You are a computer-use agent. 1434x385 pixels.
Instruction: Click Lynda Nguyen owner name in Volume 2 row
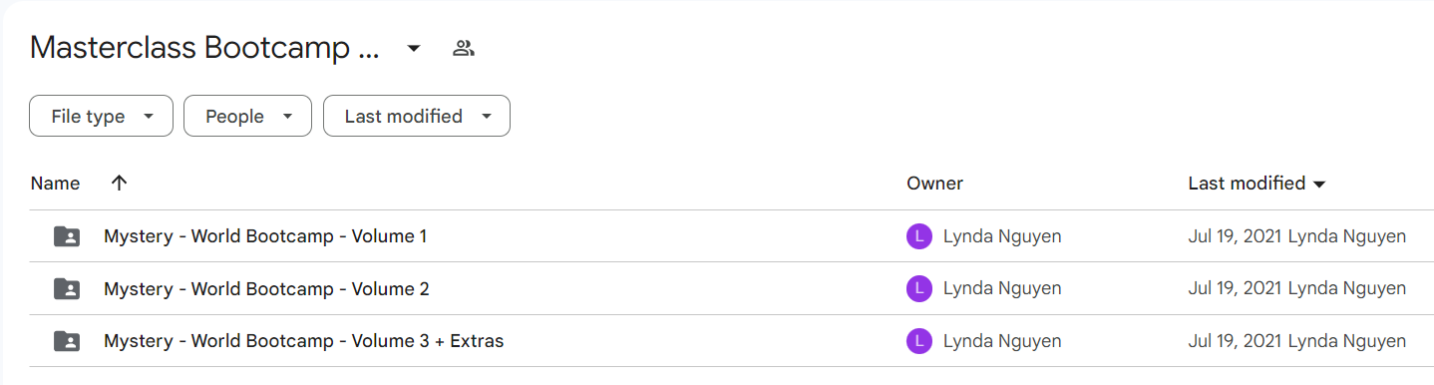[x=1001, y=289]
